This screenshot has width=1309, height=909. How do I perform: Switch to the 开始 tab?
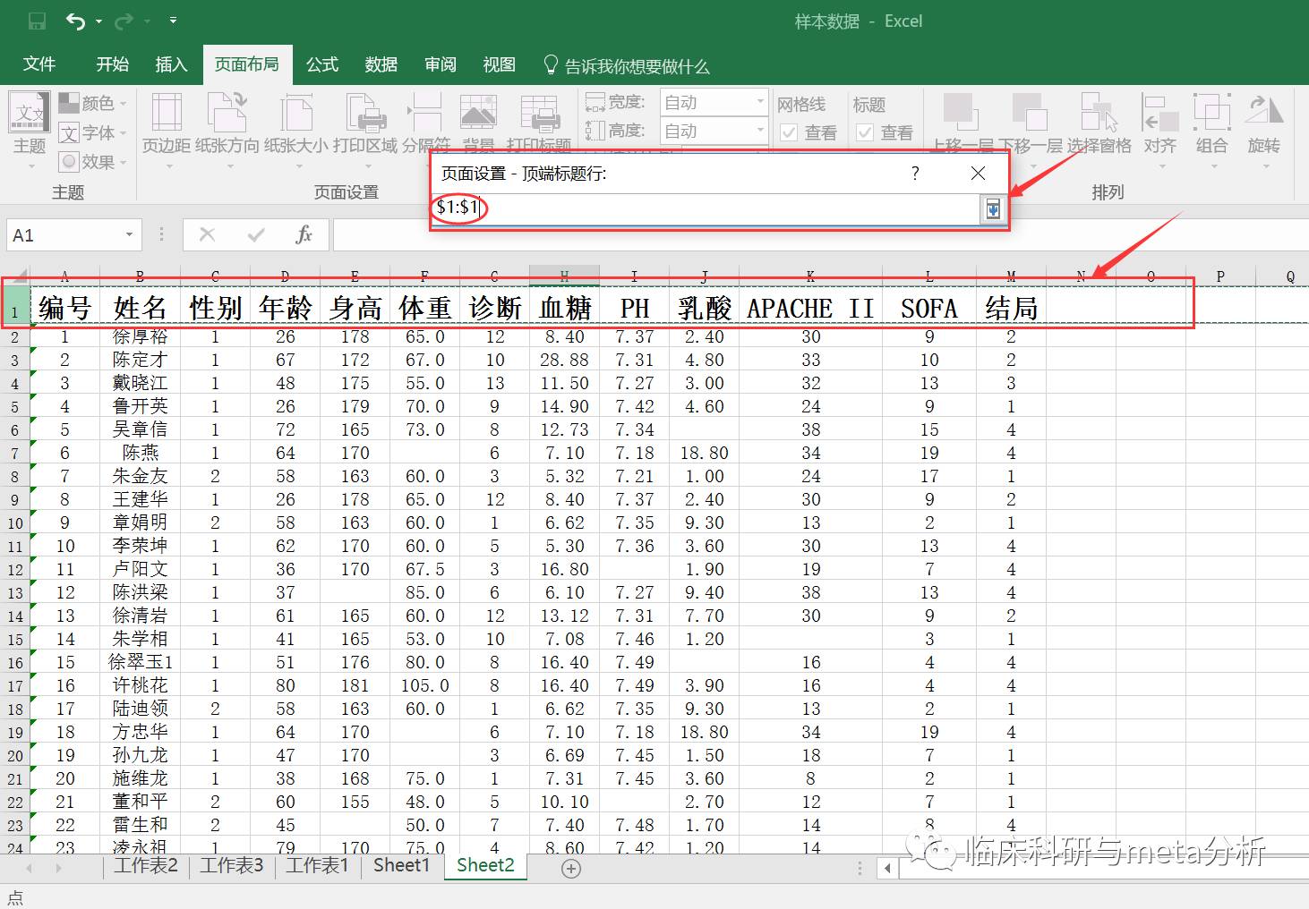(x=112, y=64)
